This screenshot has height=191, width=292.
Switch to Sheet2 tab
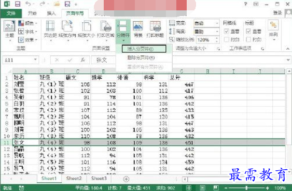tap(74, 179)
